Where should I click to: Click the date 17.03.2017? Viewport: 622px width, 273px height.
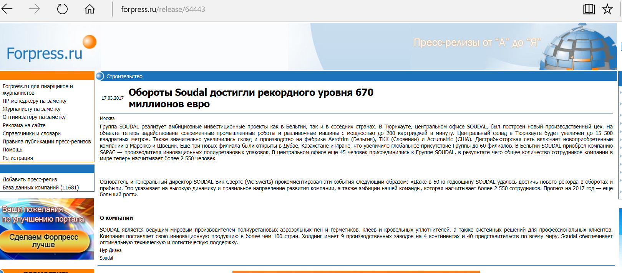click(x=113, y=98)
